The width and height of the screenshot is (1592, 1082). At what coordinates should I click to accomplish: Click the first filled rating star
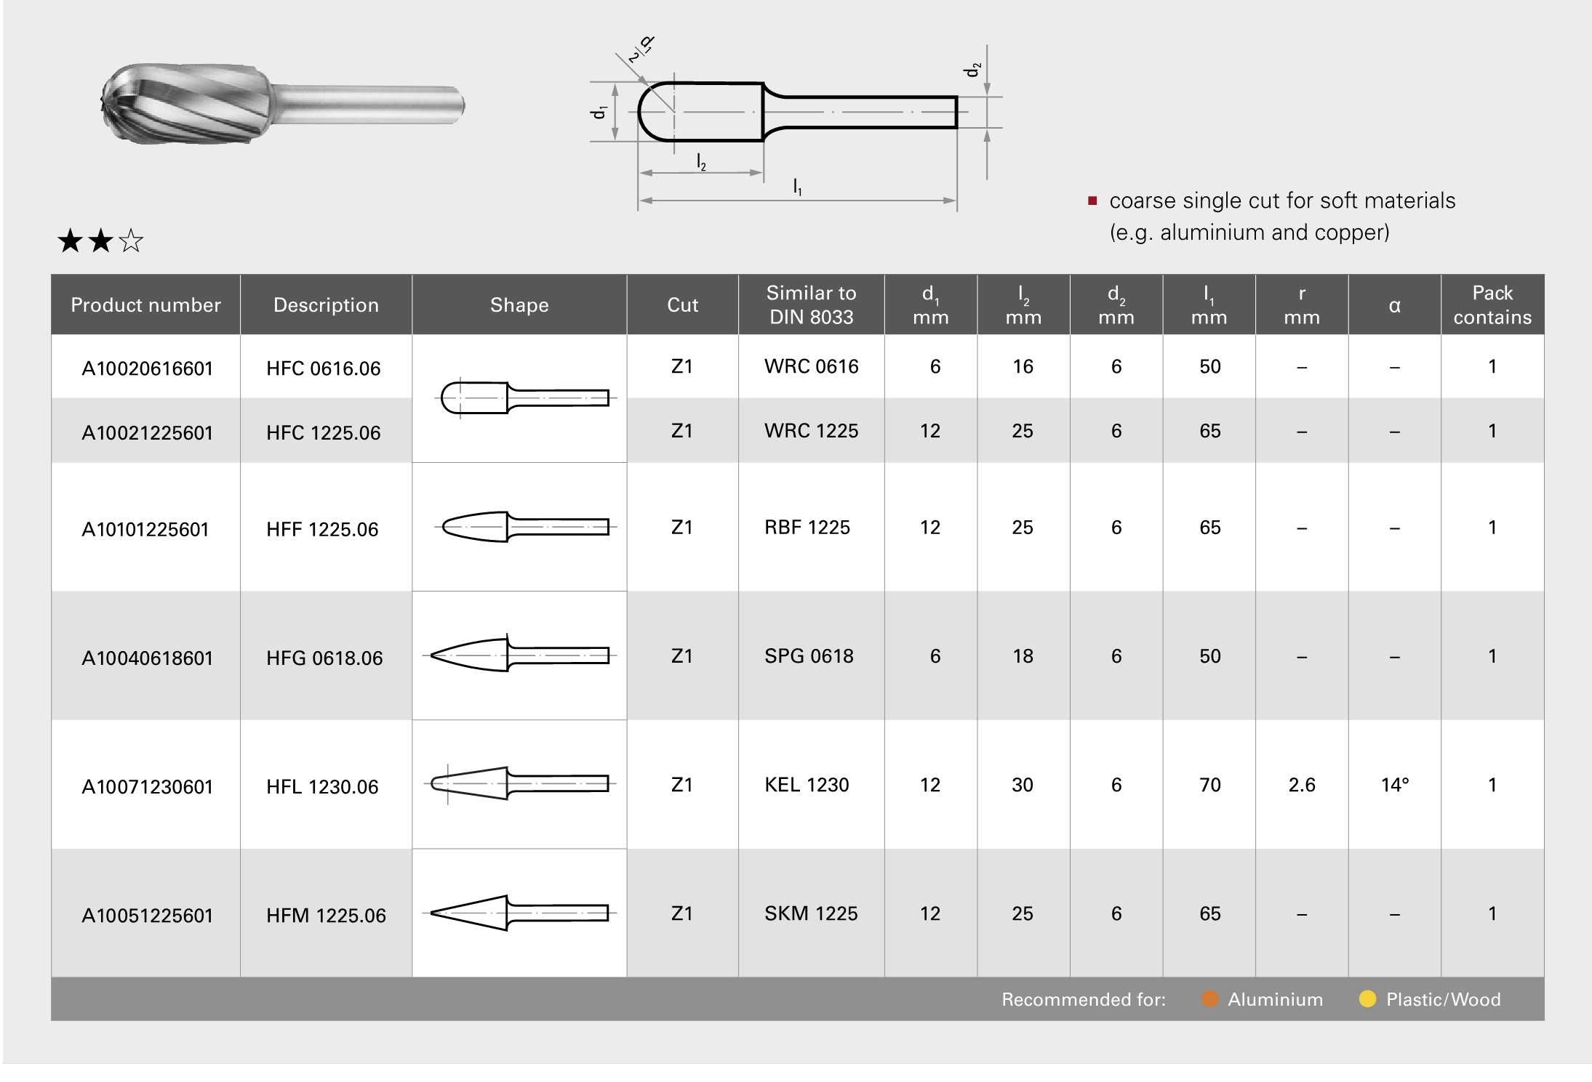70,241
